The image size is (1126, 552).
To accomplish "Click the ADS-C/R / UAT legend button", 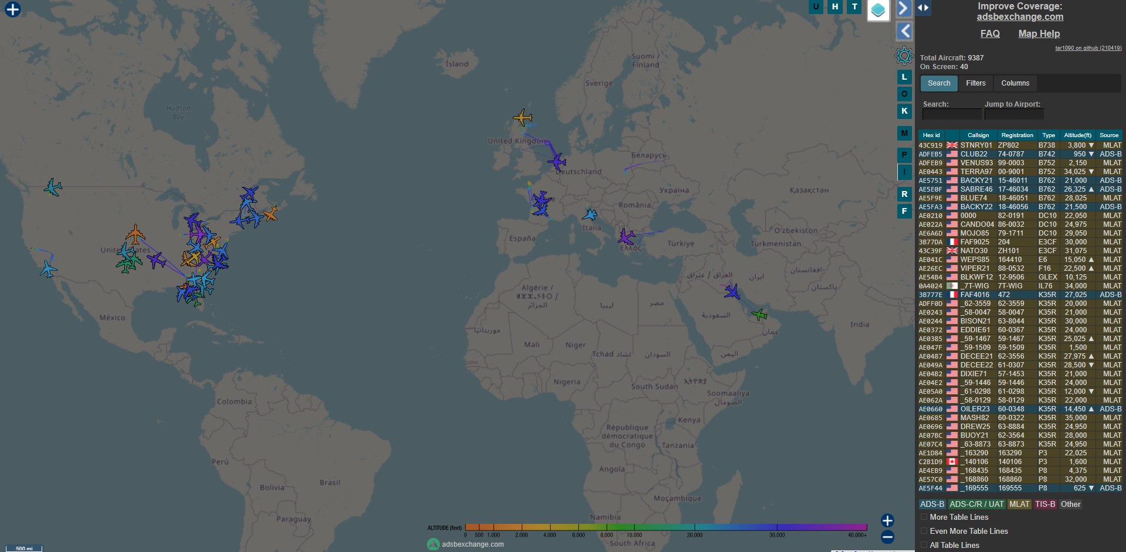I will click(976, 504).
